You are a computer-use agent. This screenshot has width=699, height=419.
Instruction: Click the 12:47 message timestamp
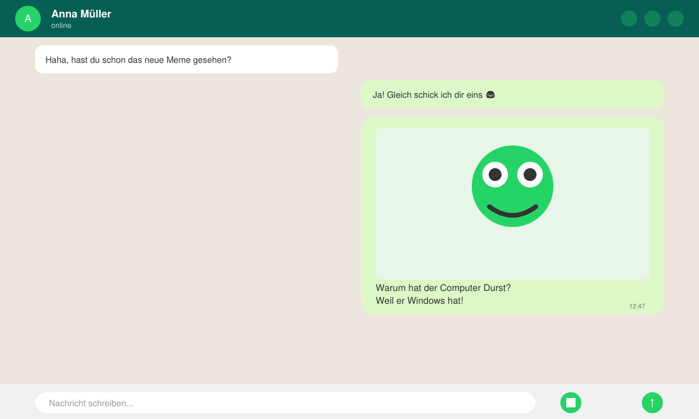(x=637, y=306)
